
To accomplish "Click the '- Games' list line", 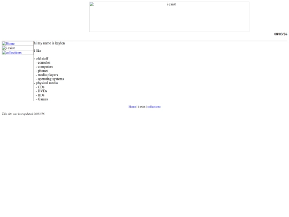I will (x=42, y=99).
